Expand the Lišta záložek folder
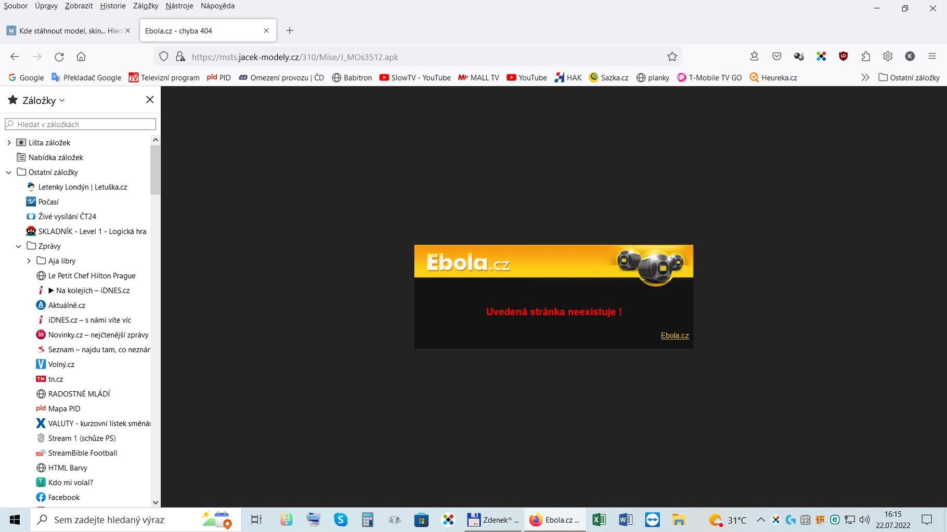 pos(9,142)
